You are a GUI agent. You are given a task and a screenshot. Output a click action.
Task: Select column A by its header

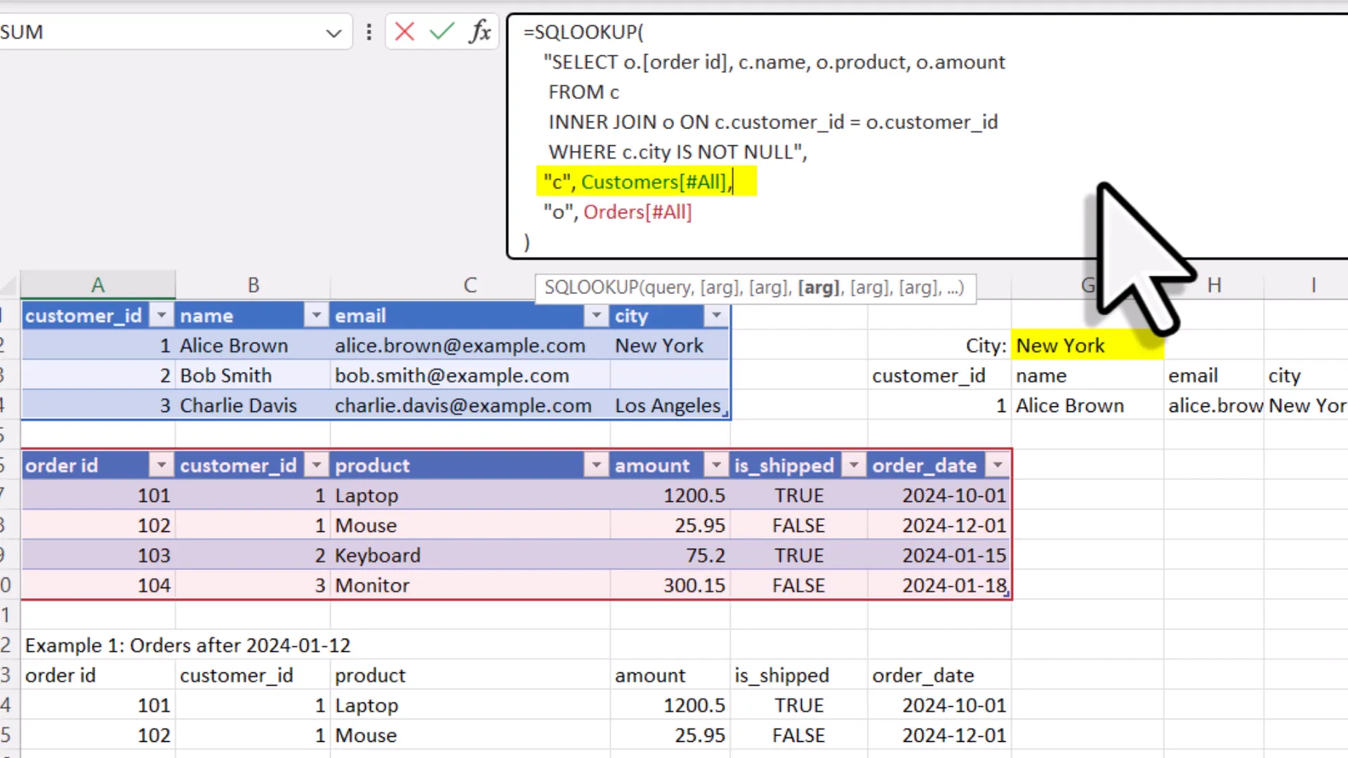[x=98, y=285]
